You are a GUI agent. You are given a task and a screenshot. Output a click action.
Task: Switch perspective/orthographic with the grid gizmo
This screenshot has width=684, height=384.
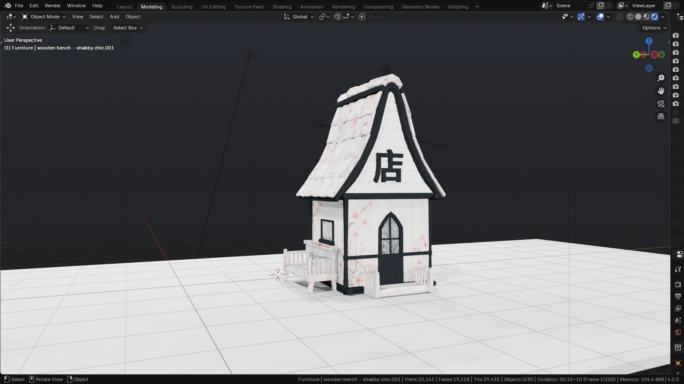(x=661, y=116)
